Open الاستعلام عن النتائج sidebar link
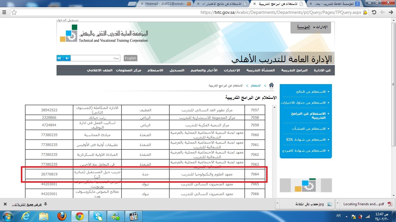The height and width of the screenshot is (222, 396). tap(311, 92)
